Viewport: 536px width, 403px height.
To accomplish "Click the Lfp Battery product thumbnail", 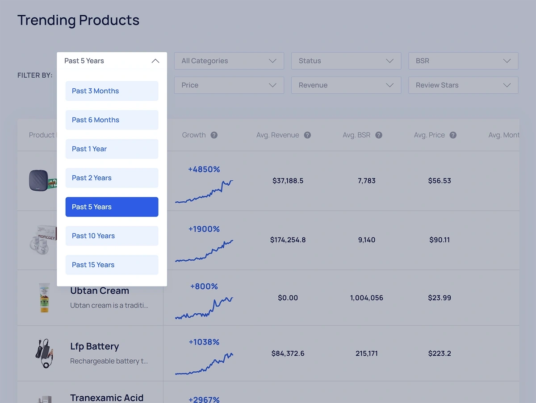I will point(43,353).
